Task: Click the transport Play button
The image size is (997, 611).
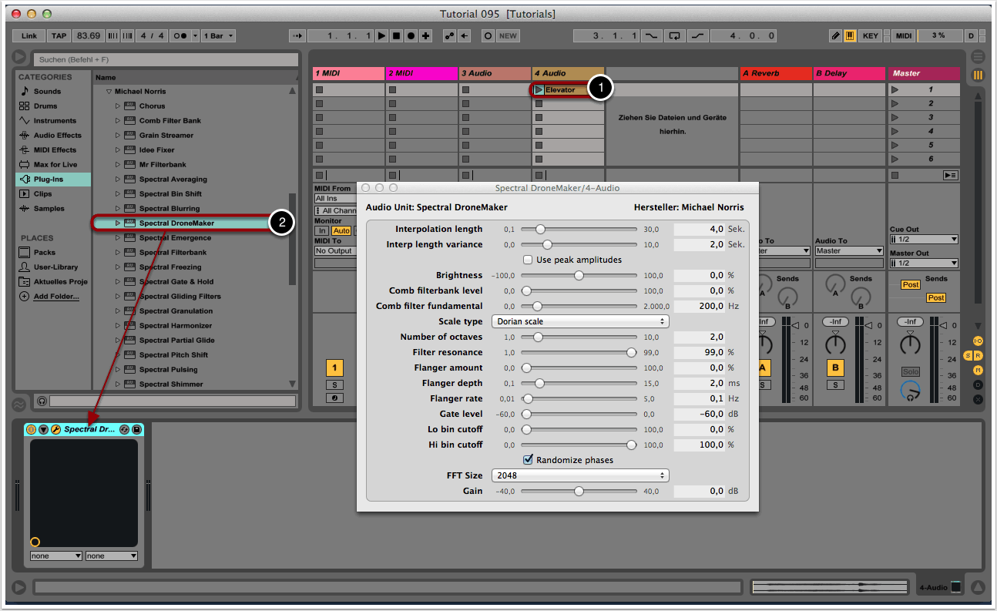Action: click(x=382, y=35)
